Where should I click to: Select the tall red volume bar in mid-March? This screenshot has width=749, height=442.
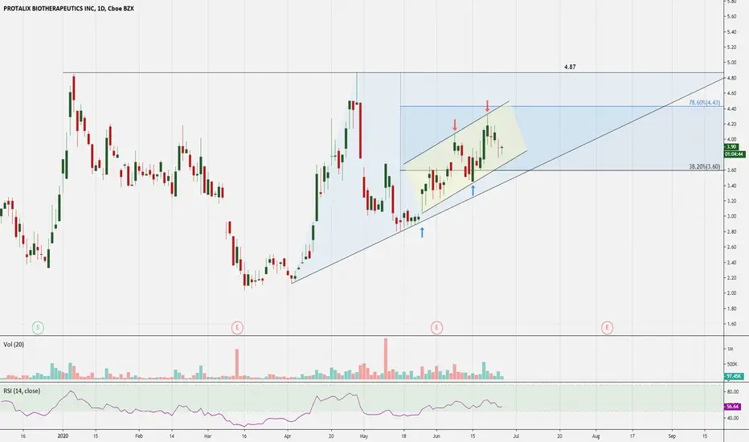236,364
